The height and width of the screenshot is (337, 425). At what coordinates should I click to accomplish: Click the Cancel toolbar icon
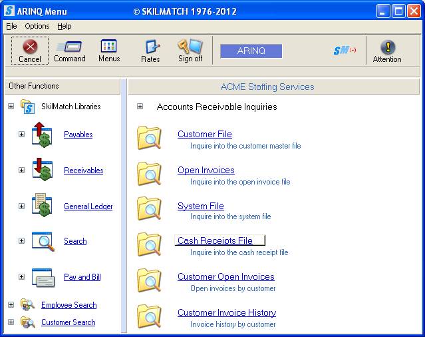30,47
